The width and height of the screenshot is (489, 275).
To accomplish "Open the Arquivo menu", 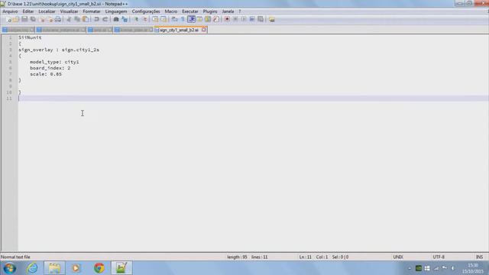I will click(x=10, y=11).
